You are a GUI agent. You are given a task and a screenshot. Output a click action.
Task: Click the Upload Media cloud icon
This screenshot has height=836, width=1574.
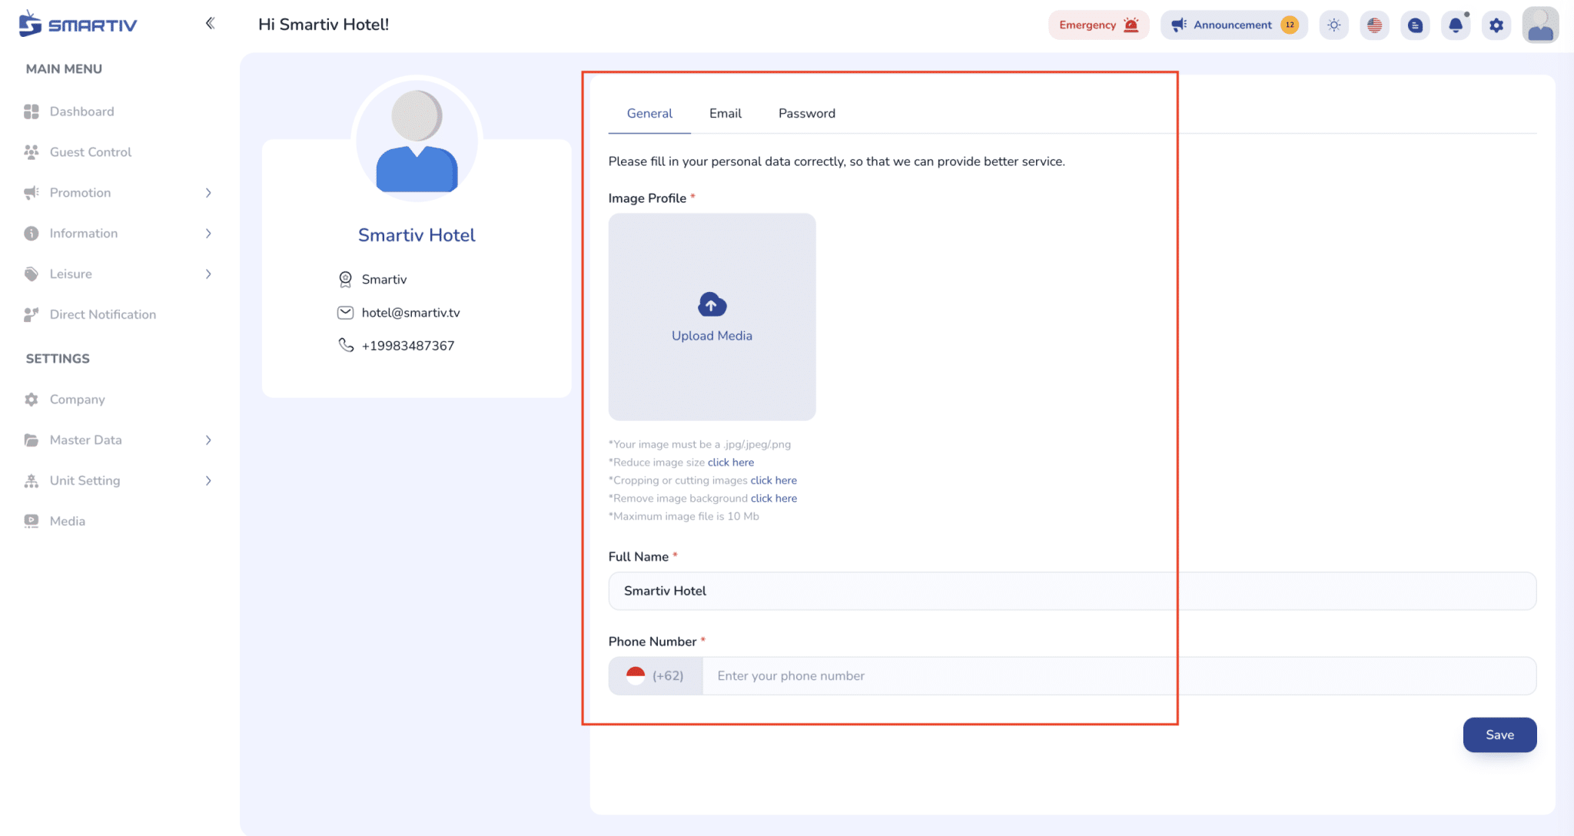(x=712, y=304)
